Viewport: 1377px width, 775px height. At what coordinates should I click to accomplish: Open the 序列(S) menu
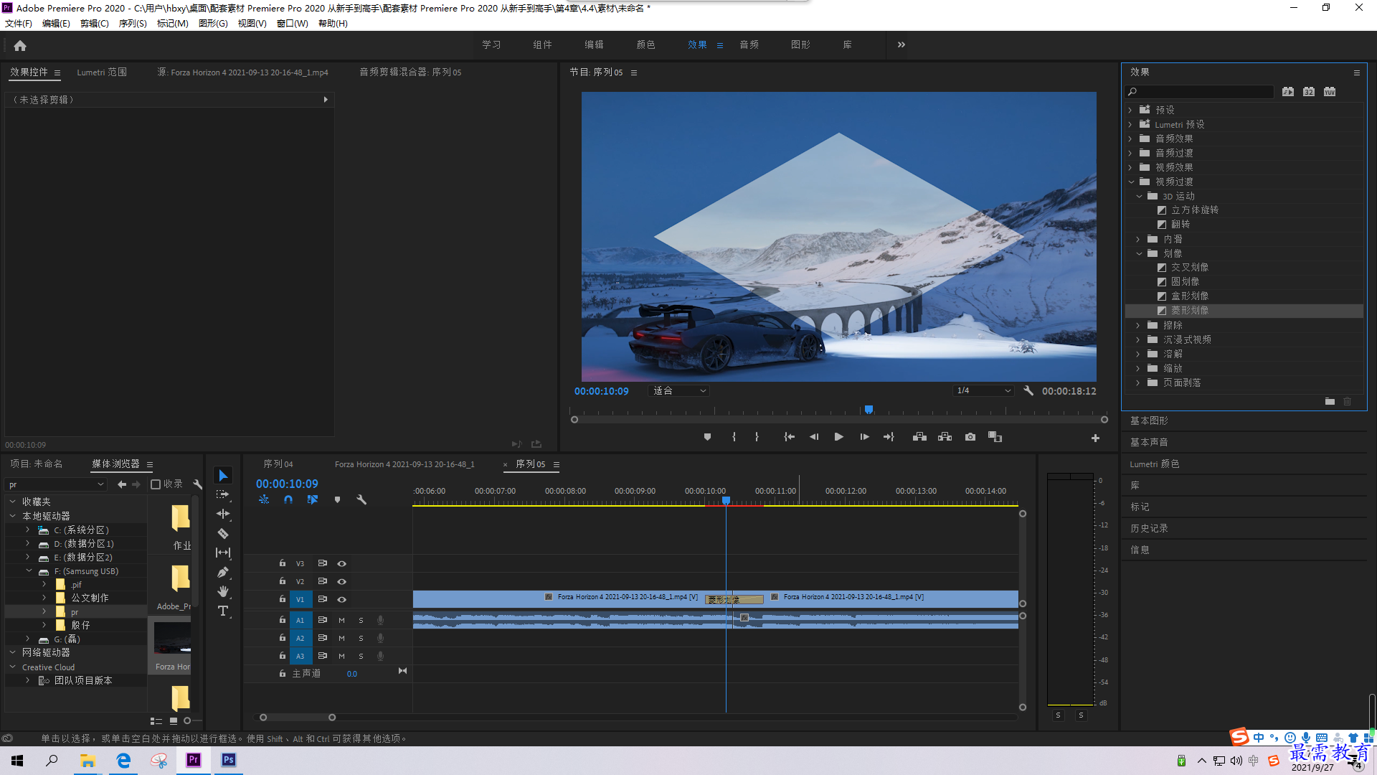133,24
